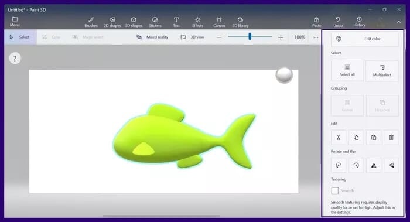Open the 3D library
Screen dimensions: 410x222
point(240,22)
